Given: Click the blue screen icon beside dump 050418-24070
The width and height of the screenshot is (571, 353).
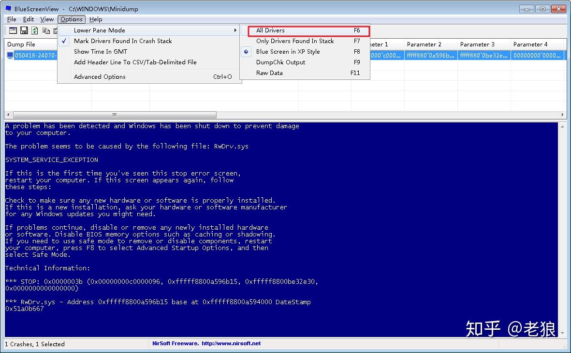Looking at the screenshot, I should click(10, 56).
